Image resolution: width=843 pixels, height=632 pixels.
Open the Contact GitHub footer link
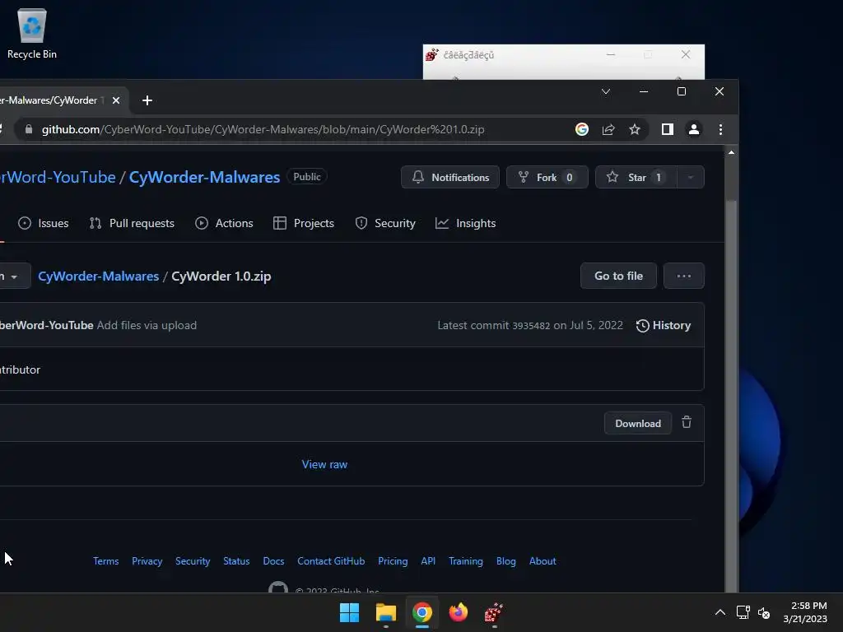(x=331, y=561)
